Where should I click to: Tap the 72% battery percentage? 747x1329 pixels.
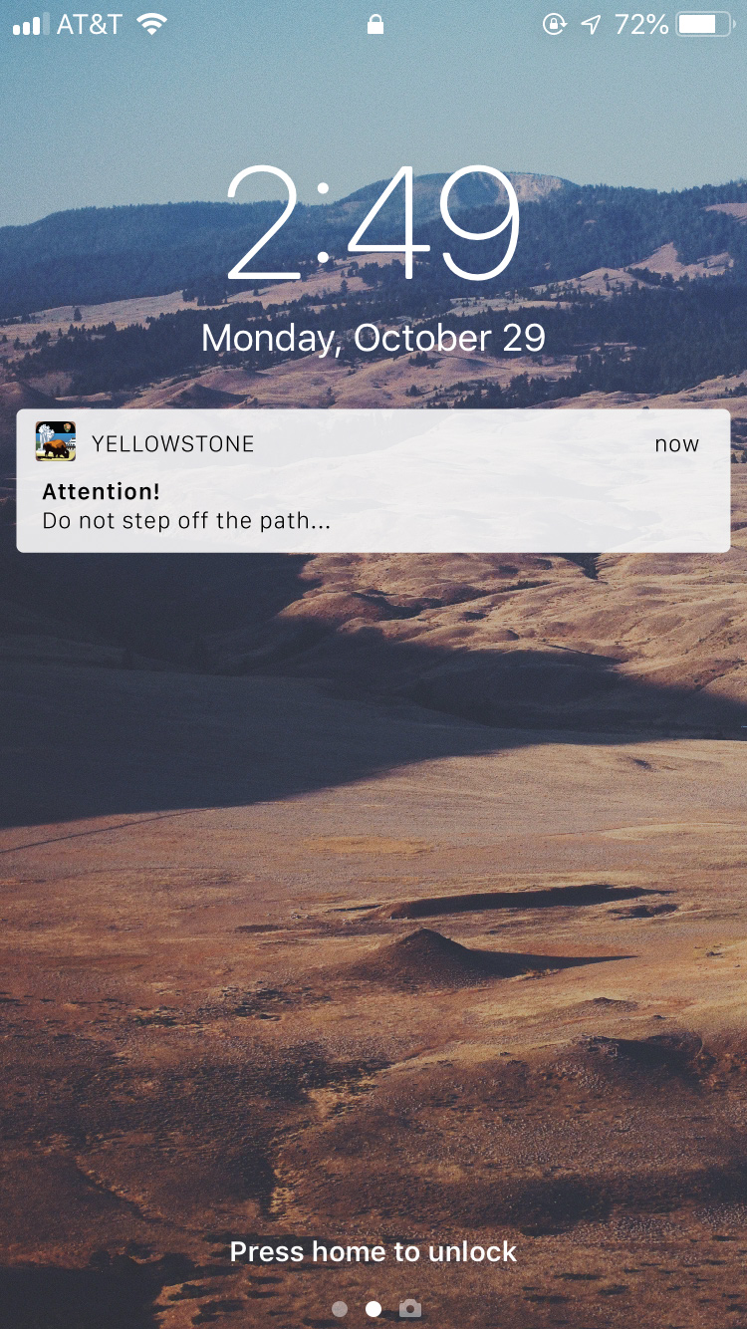click(x=641, y=25)
